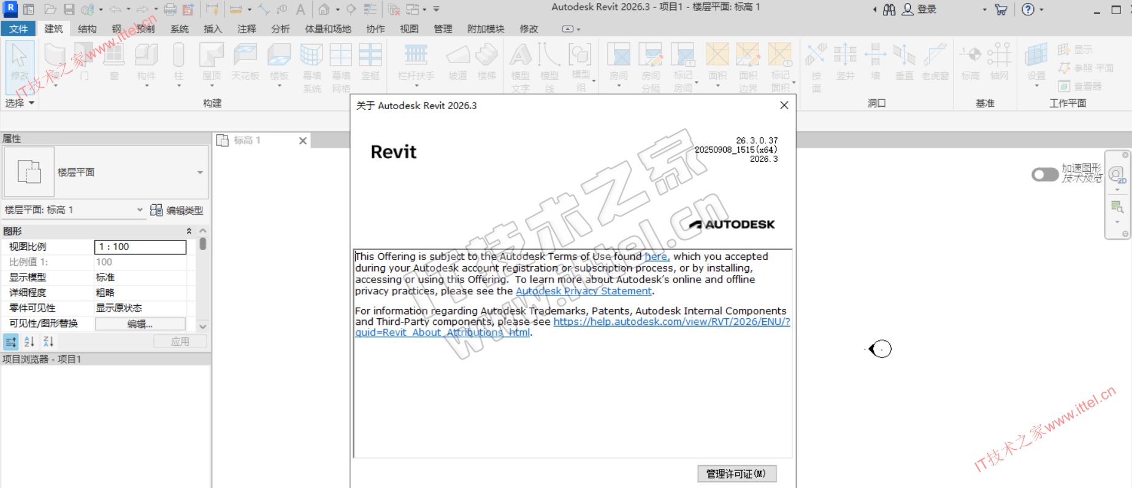Expand the Help question mark dropdown arrow
1132x488 pixels.
coord(1041,9)
